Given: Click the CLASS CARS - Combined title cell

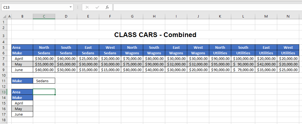Looking at the screenshot, I should [155, 35].
